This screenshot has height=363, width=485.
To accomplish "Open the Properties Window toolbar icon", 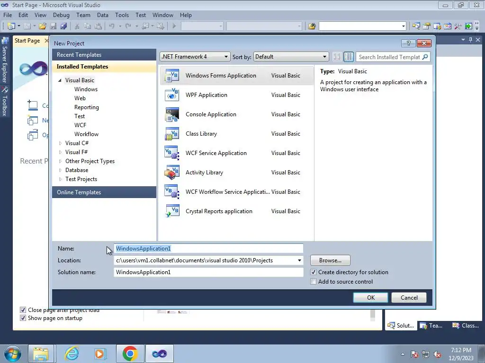I will pos(427,26).
